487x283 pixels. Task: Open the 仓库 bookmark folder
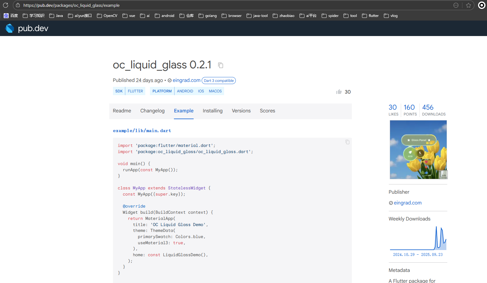click(187, 16)
